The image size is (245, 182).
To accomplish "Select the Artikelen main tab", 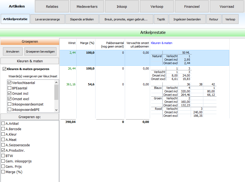I will pyautogui.click(x=17, y=6).
